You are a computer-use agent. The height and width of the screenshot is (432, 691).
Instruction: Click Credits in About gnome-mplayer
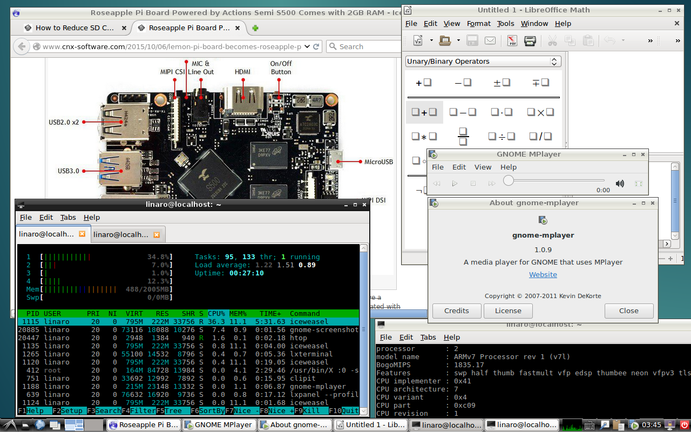pos(456,311)
